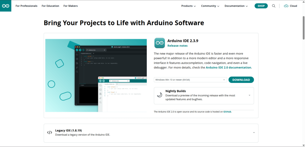Expand the Legacy IDE (1.8.19) chevron
The image size is (305, 147).
(x=254, y=132)
